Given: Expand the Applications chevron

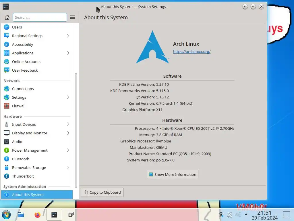Looking at the screenshot, I should tap(68, 53).
